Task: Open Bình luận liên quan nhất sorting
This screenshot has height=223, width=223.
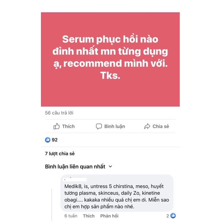Action: [x=75, y=167]
